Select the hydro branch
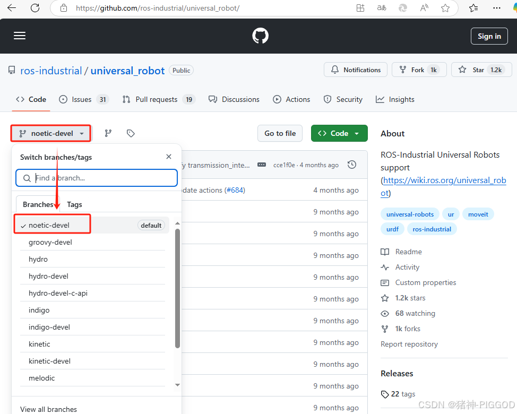The width and height of the screenshot is (517, 414). pyautogui.click(x=92, y=259)
